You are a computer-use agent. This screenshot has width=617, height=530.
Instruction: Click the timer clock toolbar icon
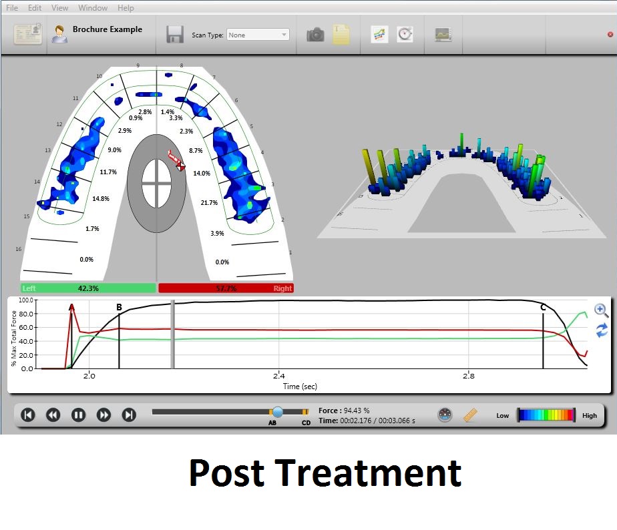click(x=405, y=35)
